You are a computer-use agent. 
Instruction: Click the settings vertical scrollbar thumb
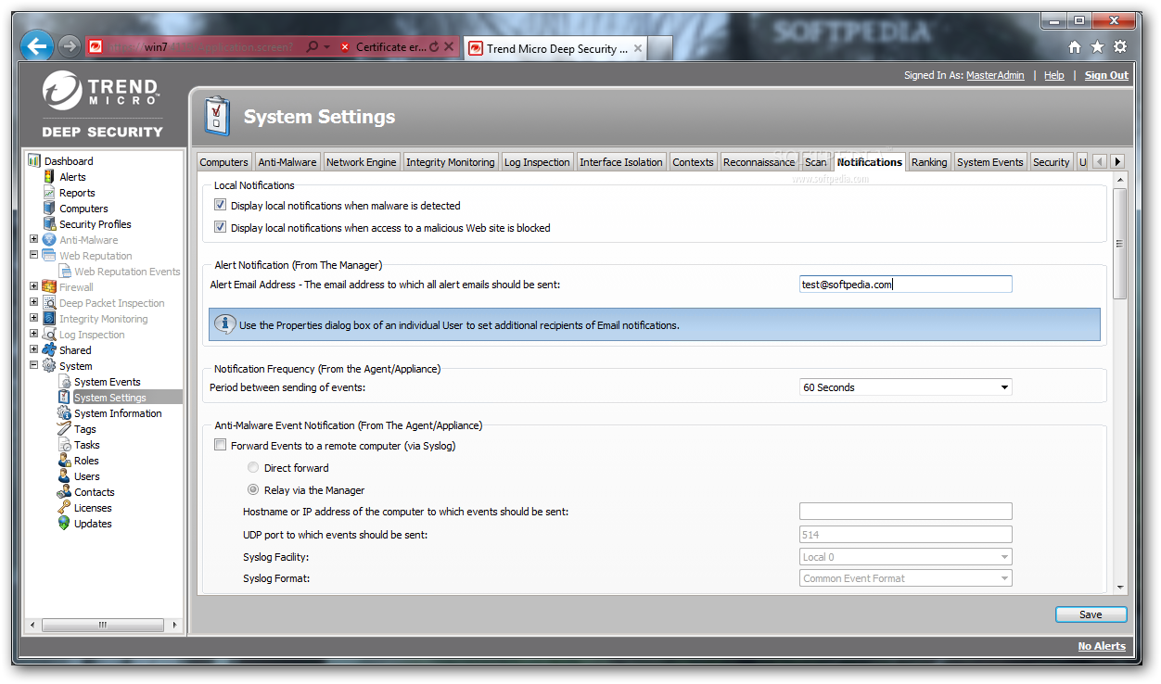click(x=1119, y=244)
